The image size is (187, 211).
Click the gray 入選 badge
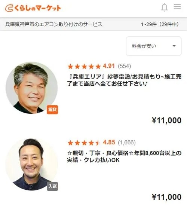[52, 186]
